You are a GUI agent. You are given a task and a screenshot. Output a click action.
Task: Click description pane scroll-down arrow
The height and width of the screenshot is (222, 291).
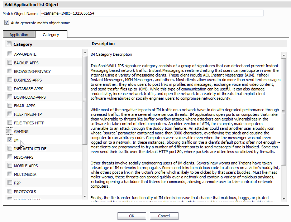click(284, 199)
